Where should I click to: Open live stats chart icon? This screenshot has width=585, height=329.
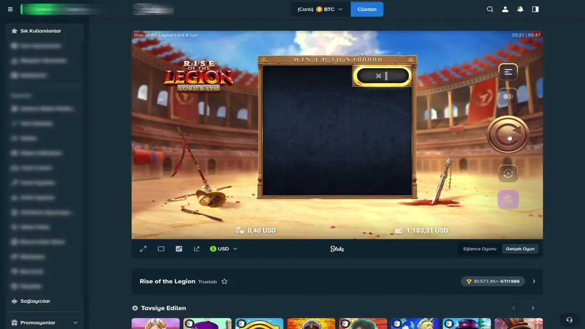point(179,249)
